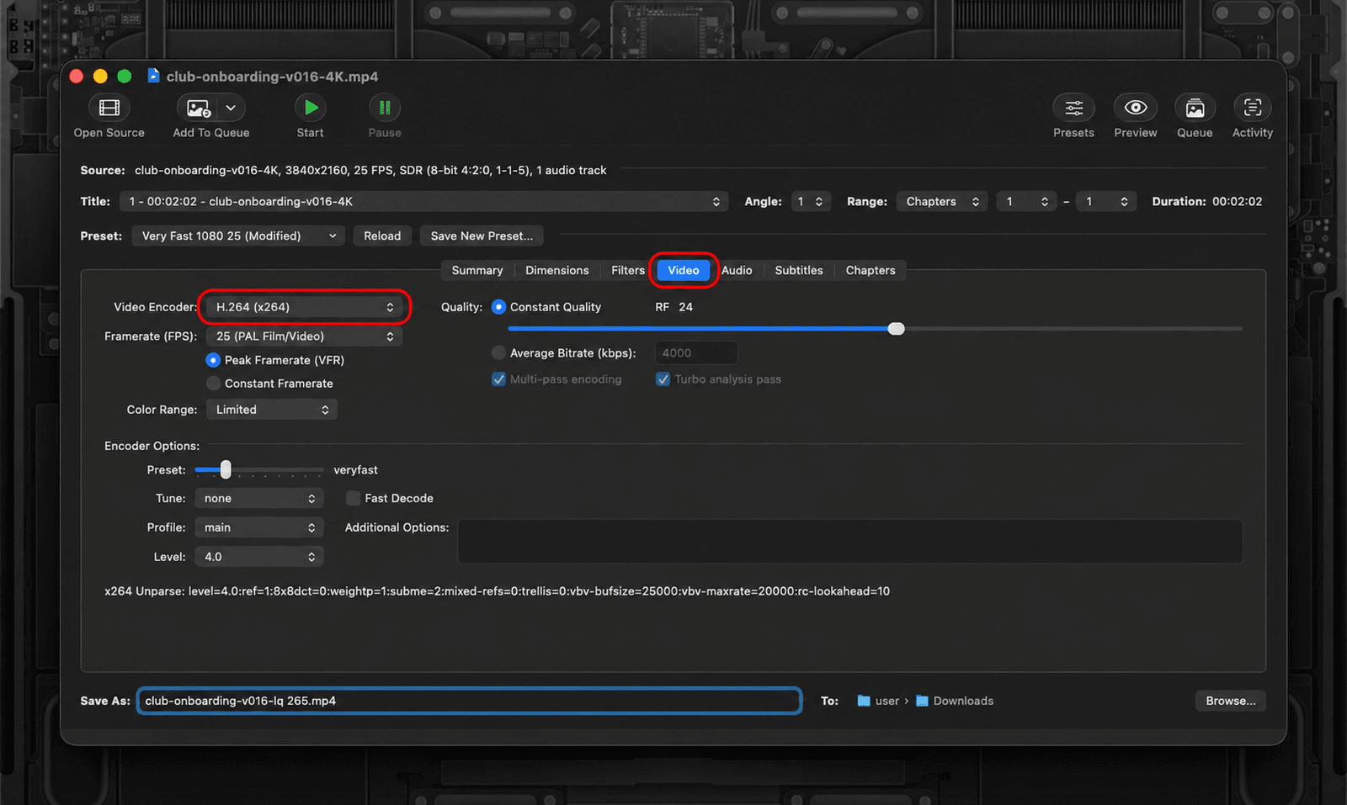Select Average Bitrate radio button
The width and height of the screenshot is (1347, 805).
pyautogui.click(x=498, y=353)
